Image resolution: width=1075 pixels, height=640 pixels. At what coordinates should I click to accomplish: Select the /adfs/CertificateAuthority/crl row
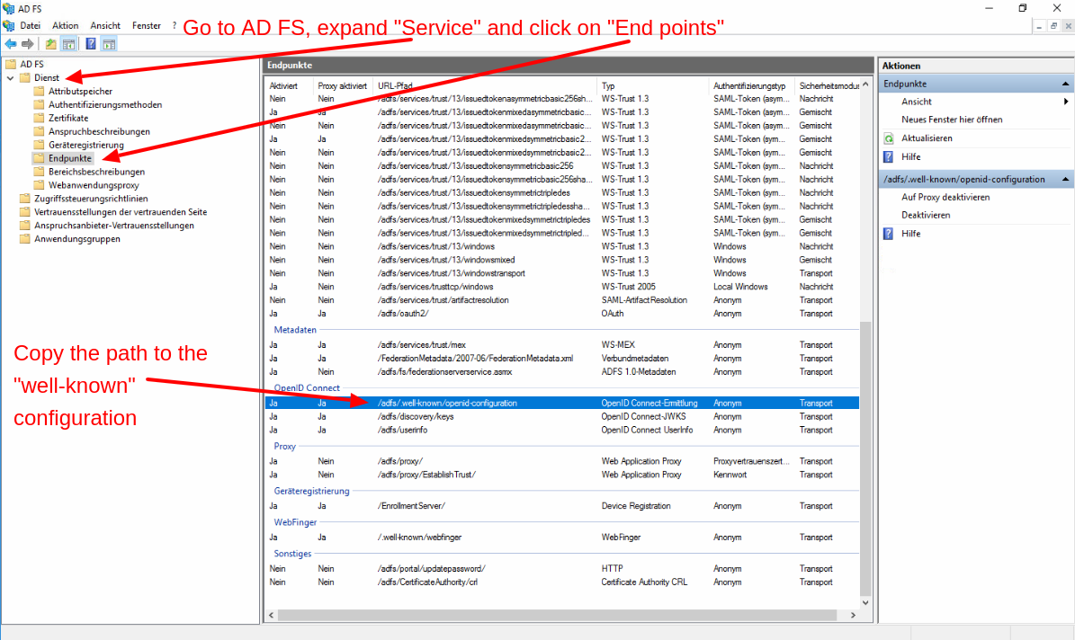(x=562, y=582)
